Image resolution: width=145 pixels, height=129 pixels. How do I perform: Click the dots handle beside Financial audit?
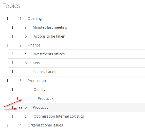click(13, 72)
